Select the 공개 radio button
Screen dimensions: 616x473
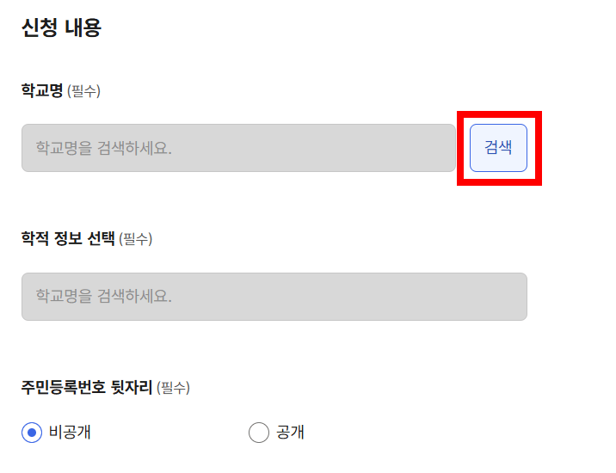(259, 433)
